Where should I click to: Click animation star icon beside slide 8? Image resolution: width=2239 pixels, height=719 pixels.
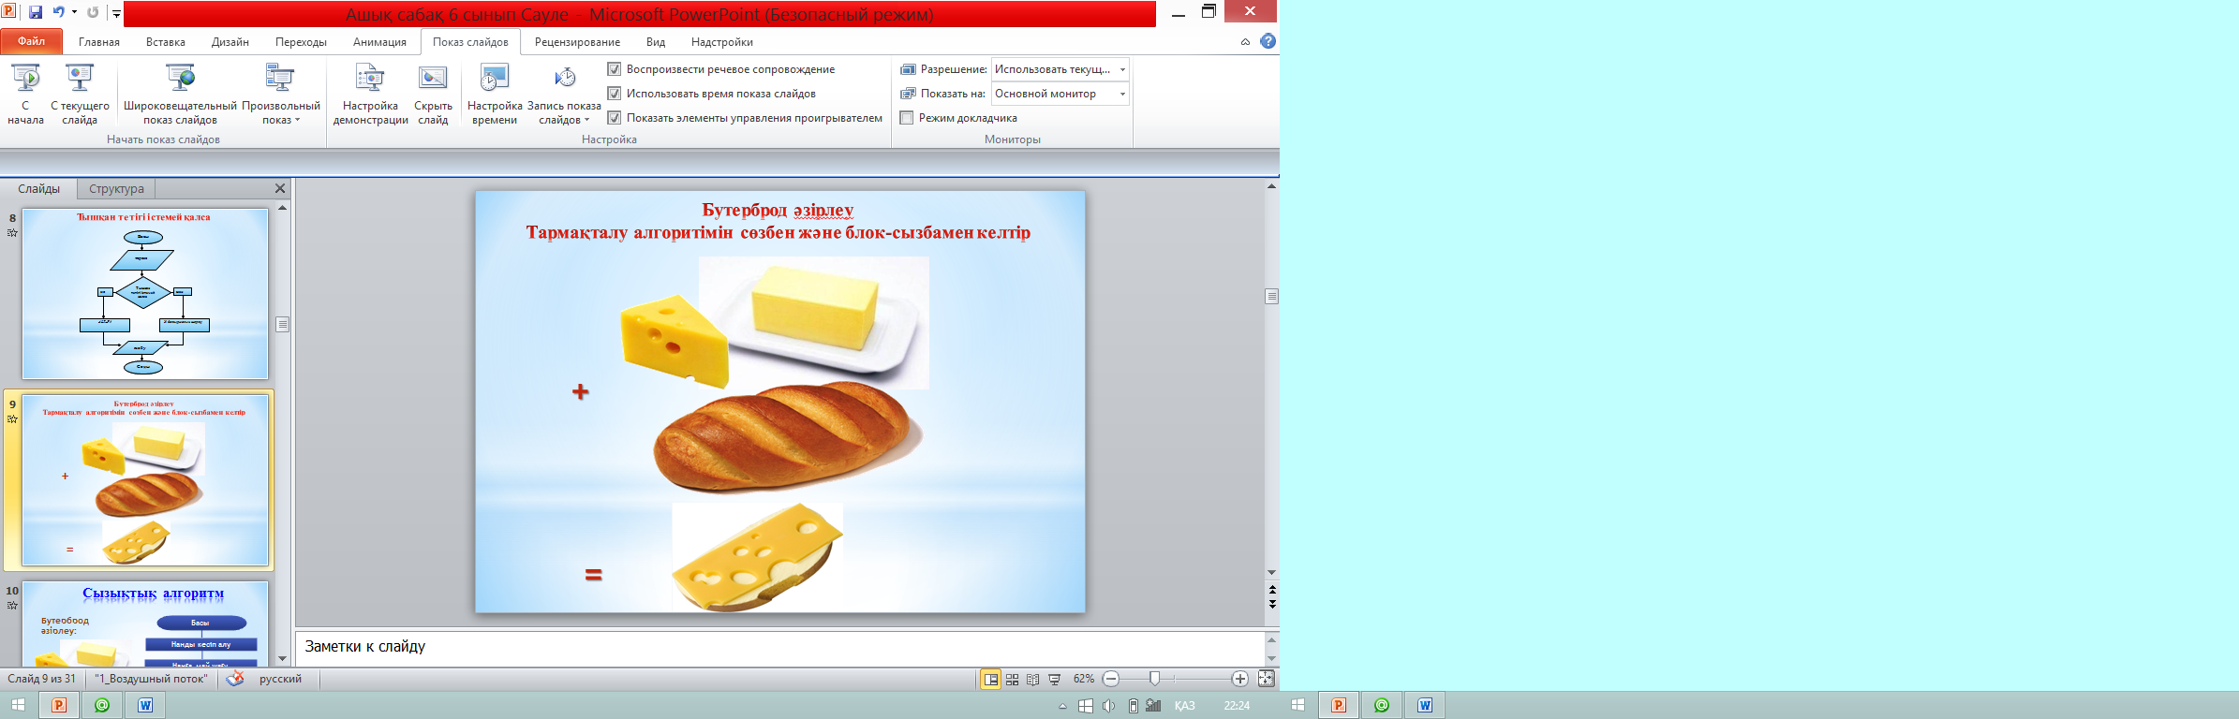coord(12,232)
